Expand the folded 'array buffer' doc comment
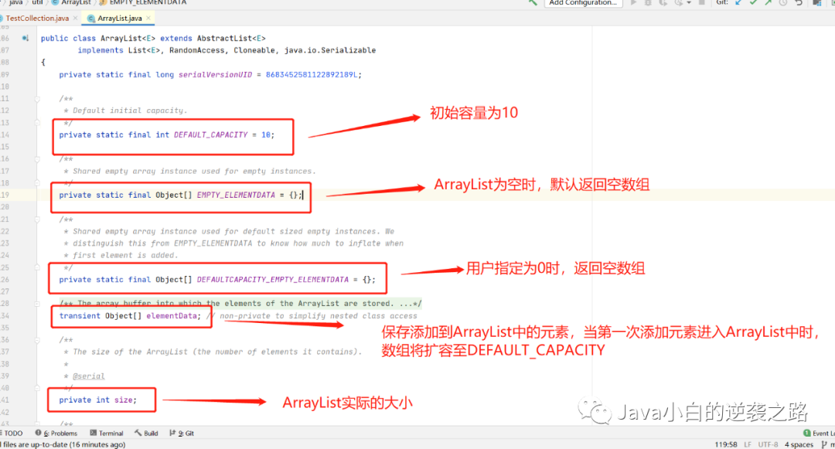This screenshot has height=449, width=835. tap(37, 304)
